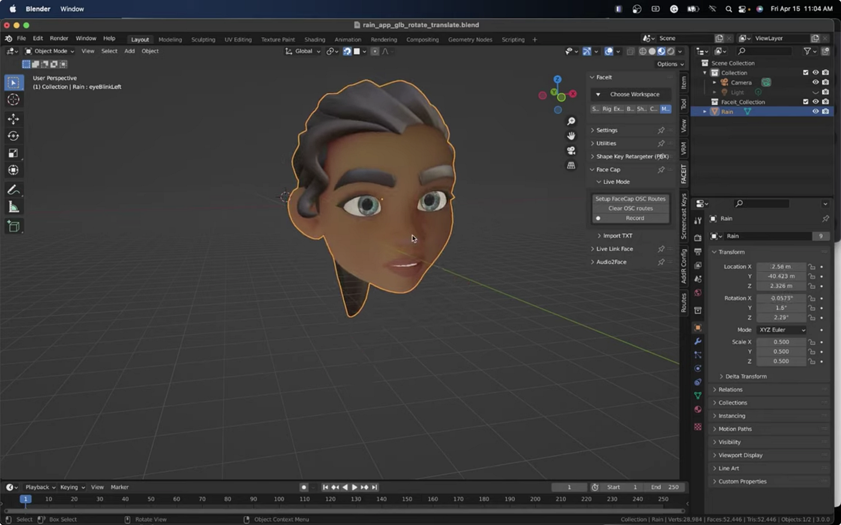Switch perspective/orthographic with grid icon
Image resolution: width=841 pixels, height=525 pixels.
tap(571, 165)
